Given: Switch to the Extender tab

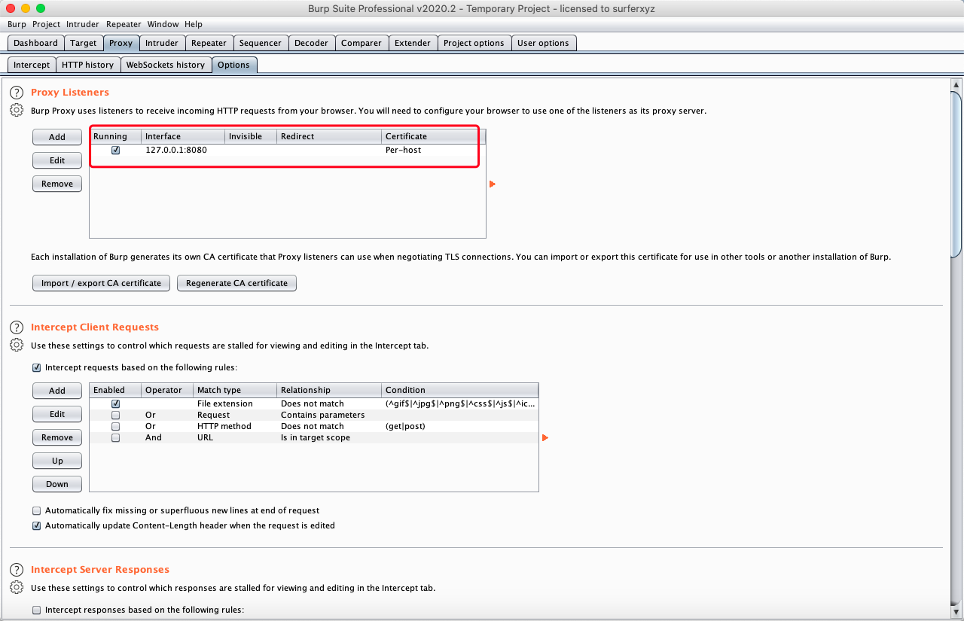Looking at the screenshot, I should tap(413, 43).
